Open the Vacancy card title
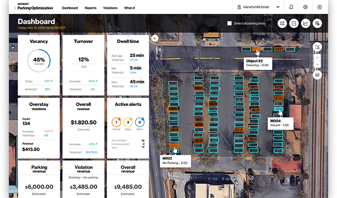 39,42
